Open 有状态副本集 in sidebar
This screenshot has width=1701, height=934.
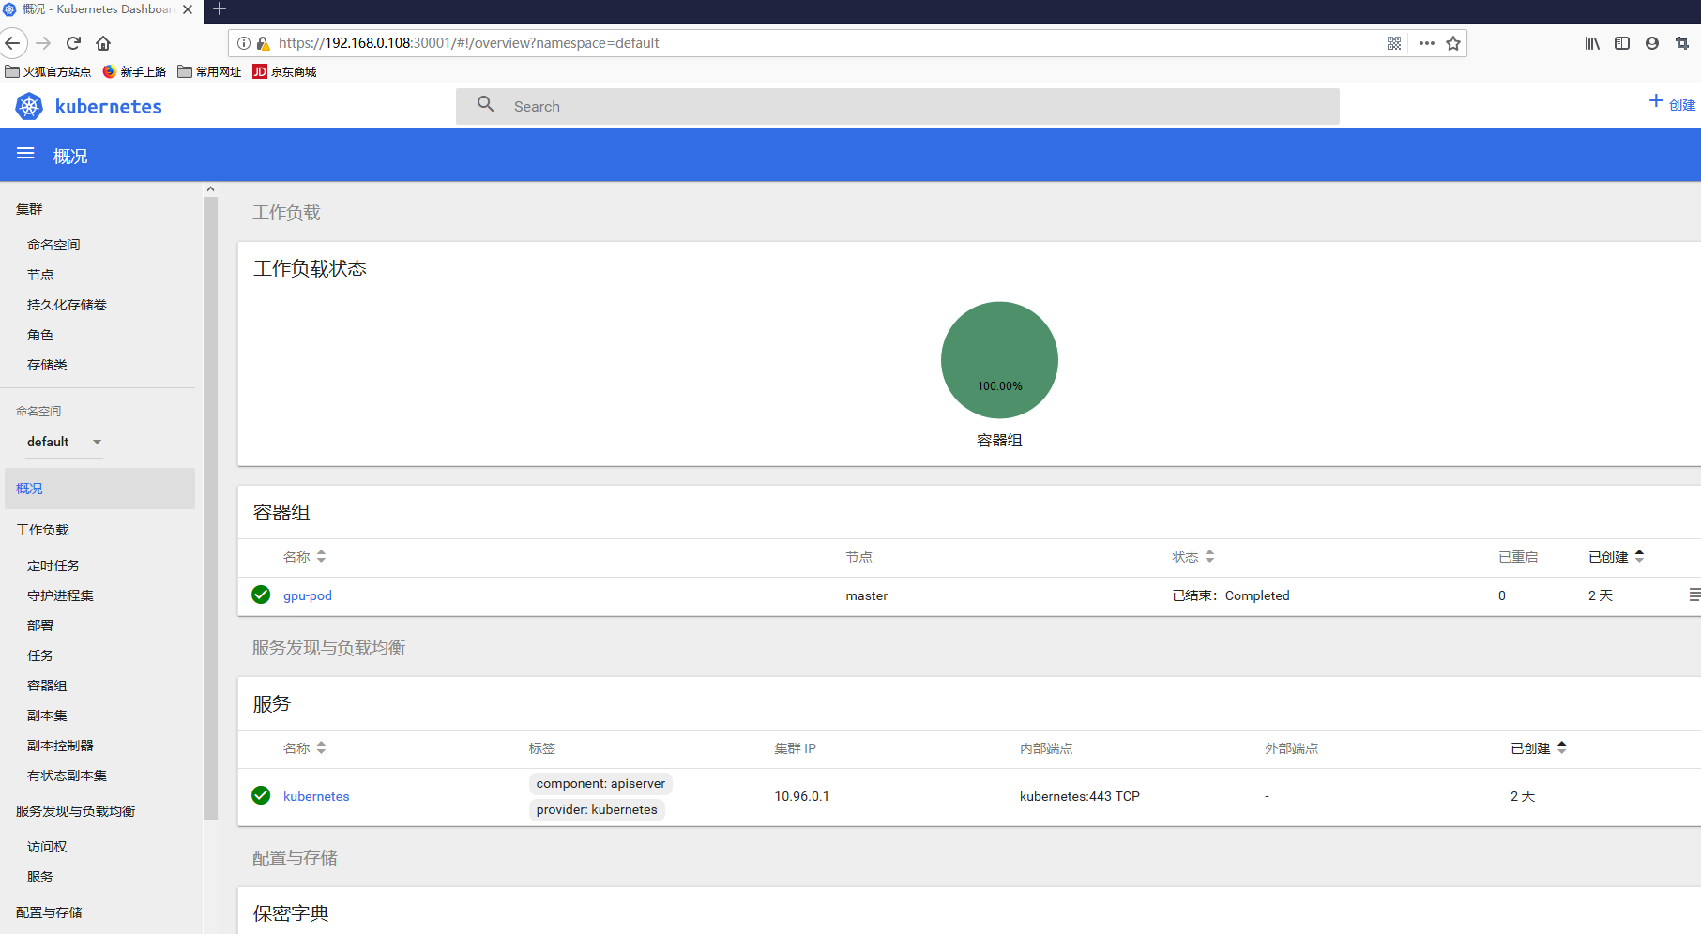point(67,776)
